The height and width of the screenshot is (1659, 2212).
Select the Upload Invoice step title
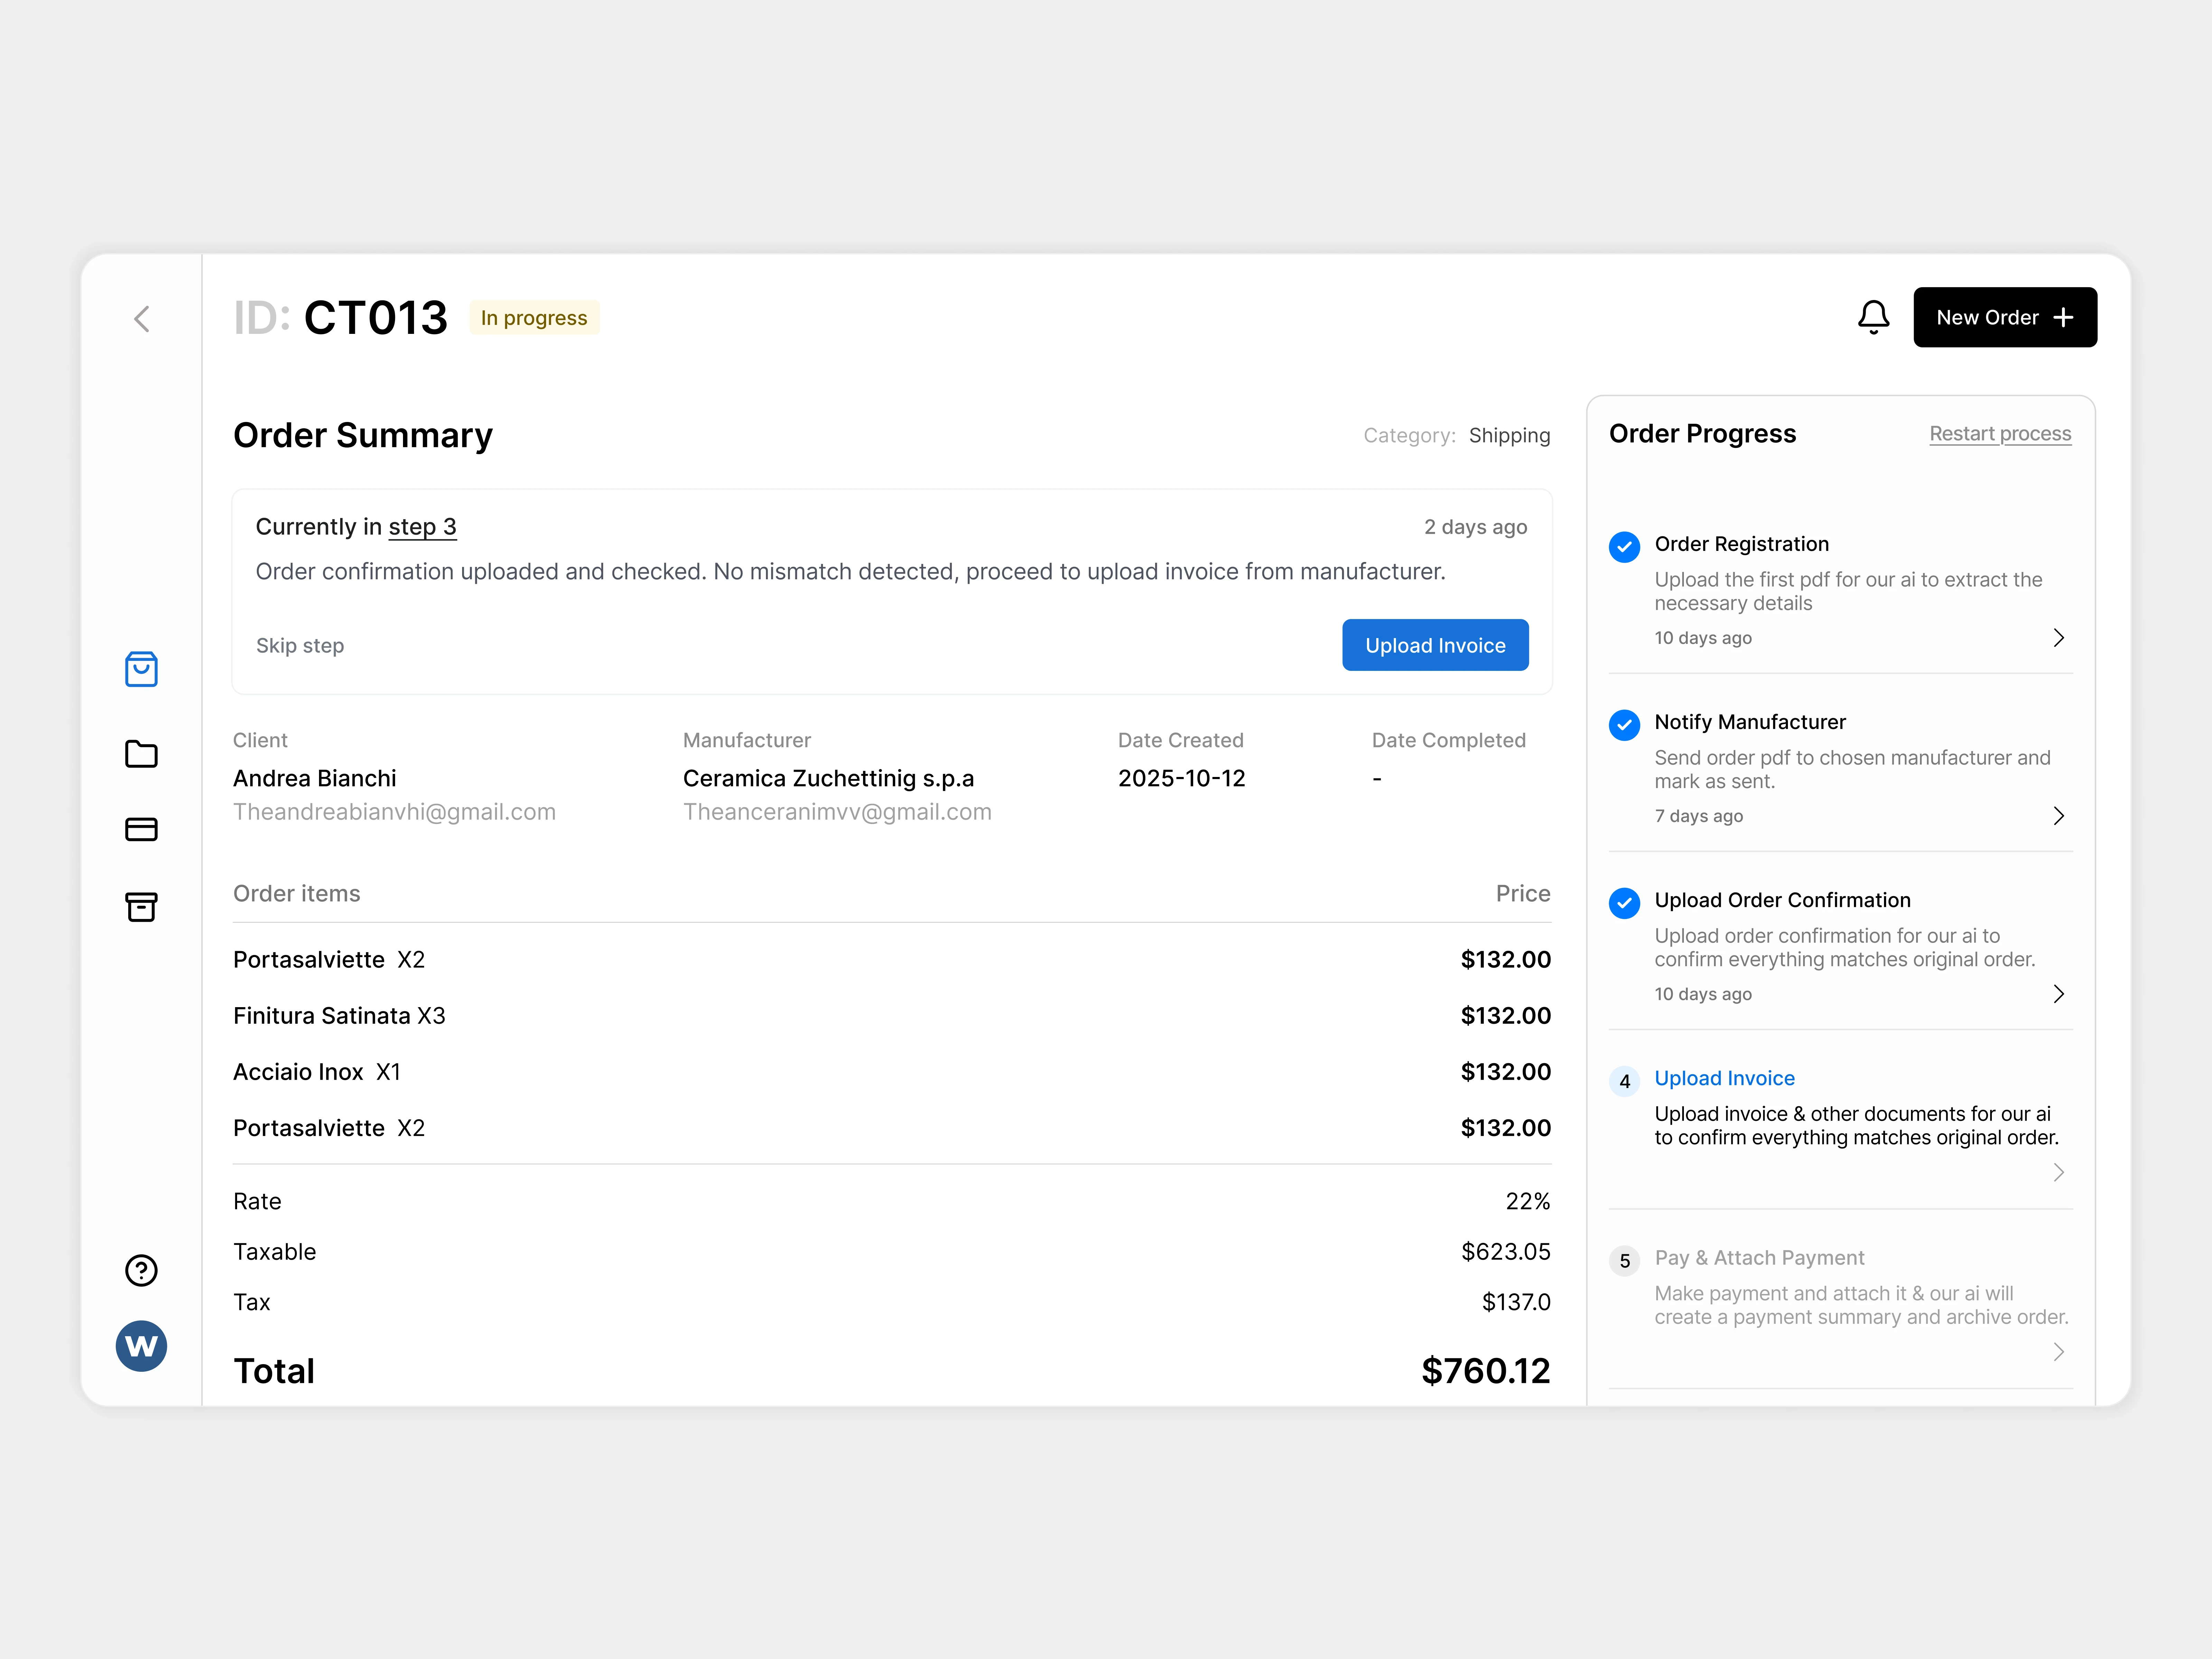tap(1724, 1078)
